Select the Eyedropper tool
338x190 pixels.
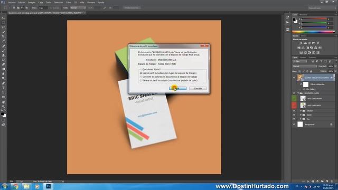[3, 41]
